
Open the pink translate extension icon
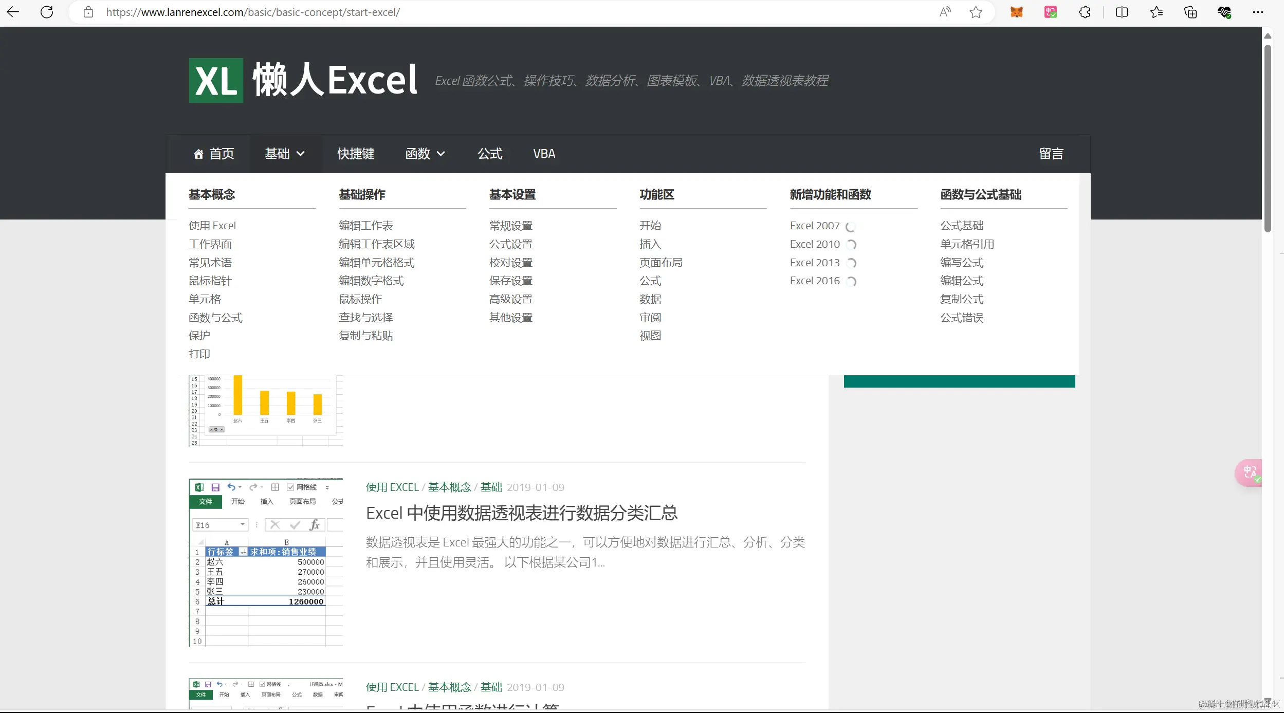pyautogui.click(x=1050, y=12)
